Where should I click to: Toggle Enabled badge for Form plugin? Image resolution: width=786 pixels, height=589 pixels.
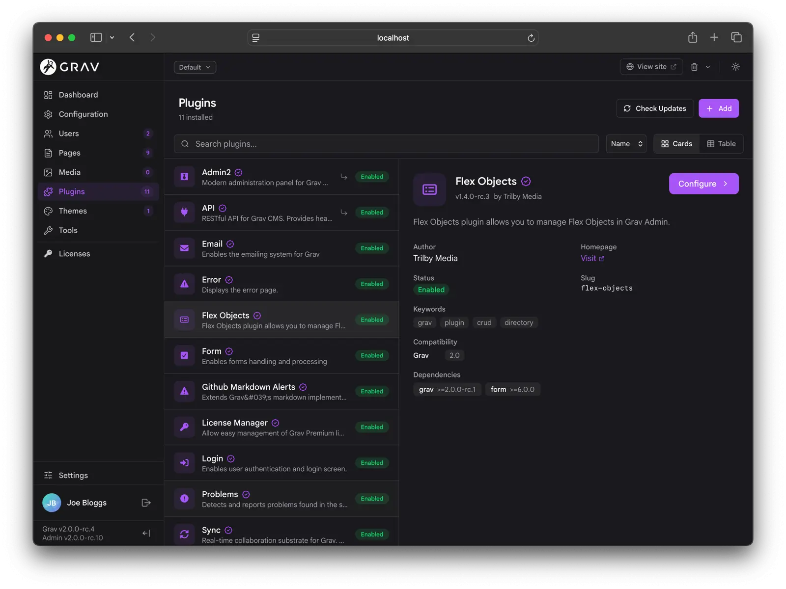click(x=372, y=356)
